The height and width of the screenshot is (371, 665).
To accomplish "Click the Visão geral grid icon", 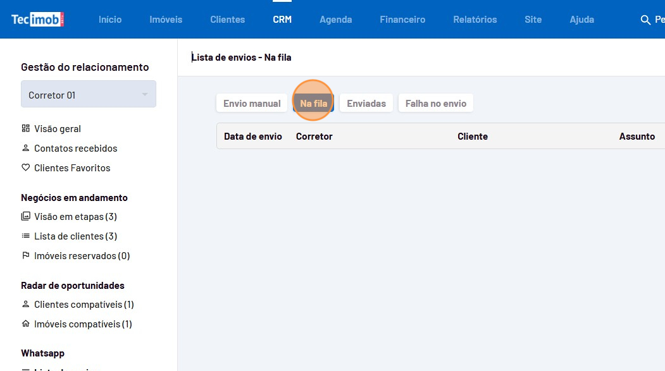I will click(x=25, y=128).
